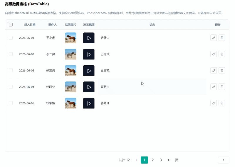Check the 2026-06-02 row checkbox
This screenshot has height=167, width=235.
[x=11, y=54]
